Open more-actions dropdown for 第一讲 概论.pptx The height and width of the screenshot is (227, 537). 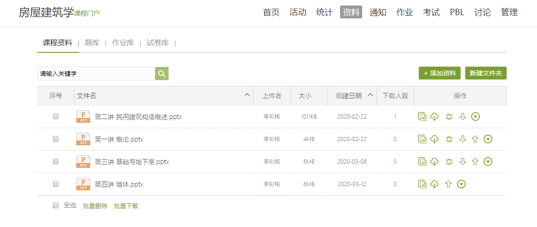[488, 139]
